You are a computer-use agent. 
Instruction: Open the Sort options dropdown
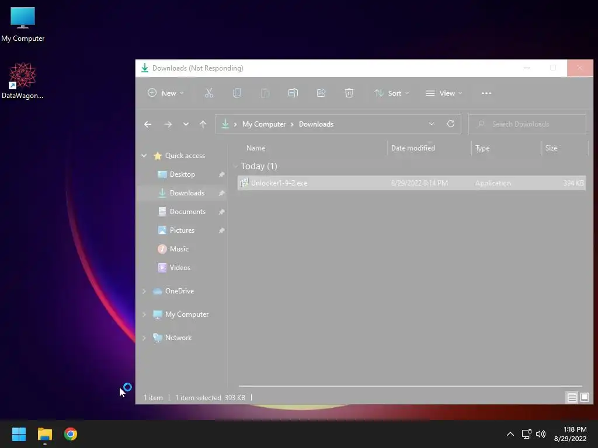[x=392, y=93]
